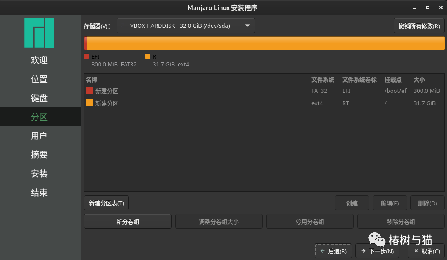Select 安装 step in sidebar
The width and height of the screenshot is (447, 260).
pyautogui.click(x=39, y=173)
